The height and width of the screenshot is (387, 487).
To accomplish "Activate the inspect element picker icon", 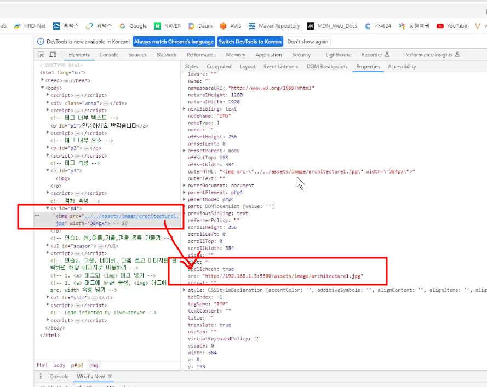I will click(x=41, y=55).
